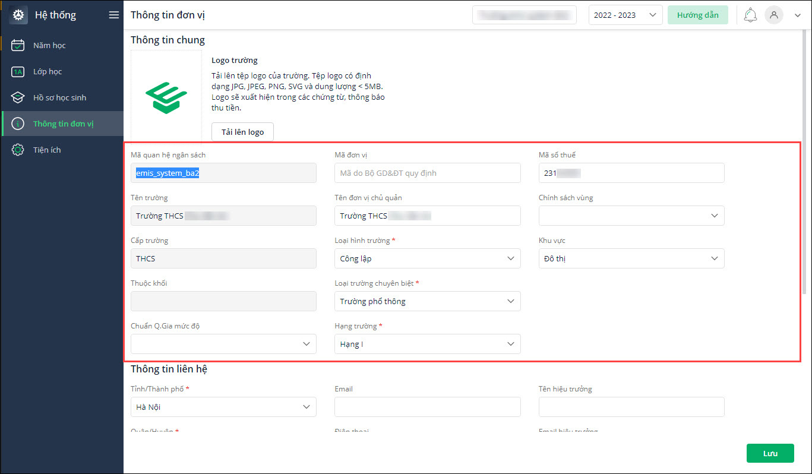
Task: Click the Thông tin liên hệ heading
Action: 169,369
